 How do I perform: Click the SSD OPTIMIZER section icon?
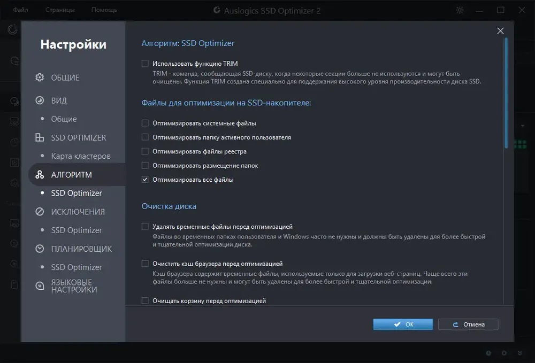[x=40, y=137]
